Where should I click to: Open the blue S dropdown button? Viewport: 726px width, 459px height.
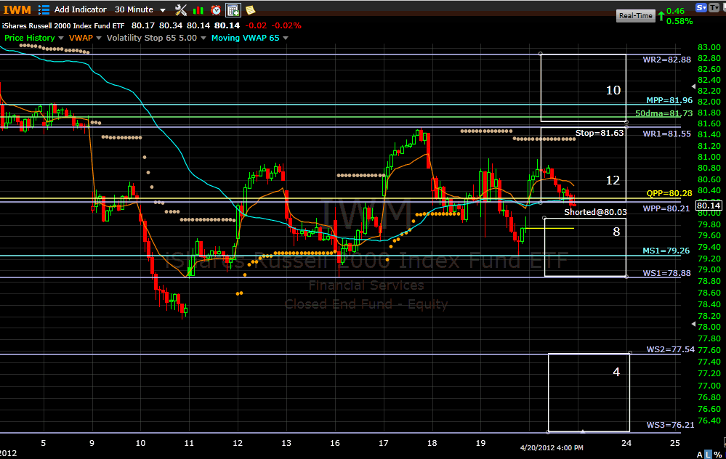(701, 7)
